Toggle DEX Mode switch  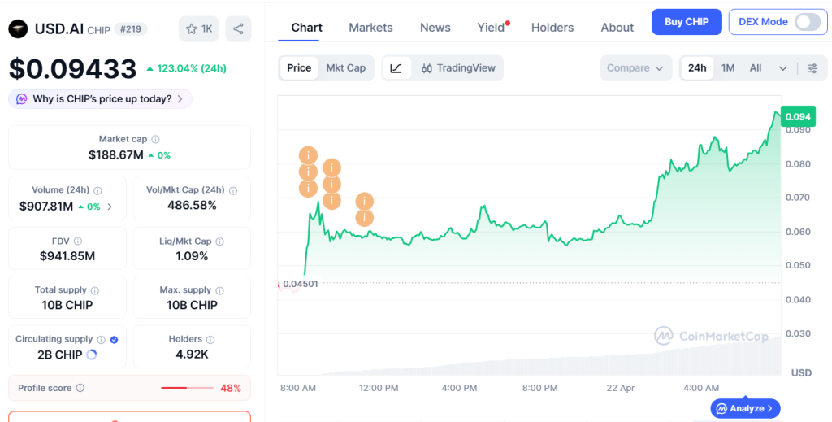pyautogui.click(x=807, y=22)
